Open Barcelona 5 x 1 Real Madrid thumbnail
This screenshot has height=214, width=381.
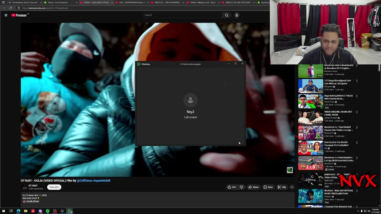pyautogui.click(x=310, y=133)
